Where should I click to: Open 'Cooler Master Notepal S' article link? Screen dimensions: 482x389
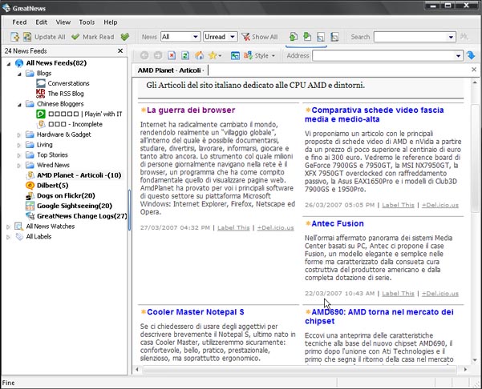click(x=196, y=312)
